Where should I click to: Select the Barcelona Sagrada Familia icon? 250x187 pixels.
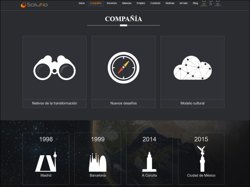[x=98, y=162]
